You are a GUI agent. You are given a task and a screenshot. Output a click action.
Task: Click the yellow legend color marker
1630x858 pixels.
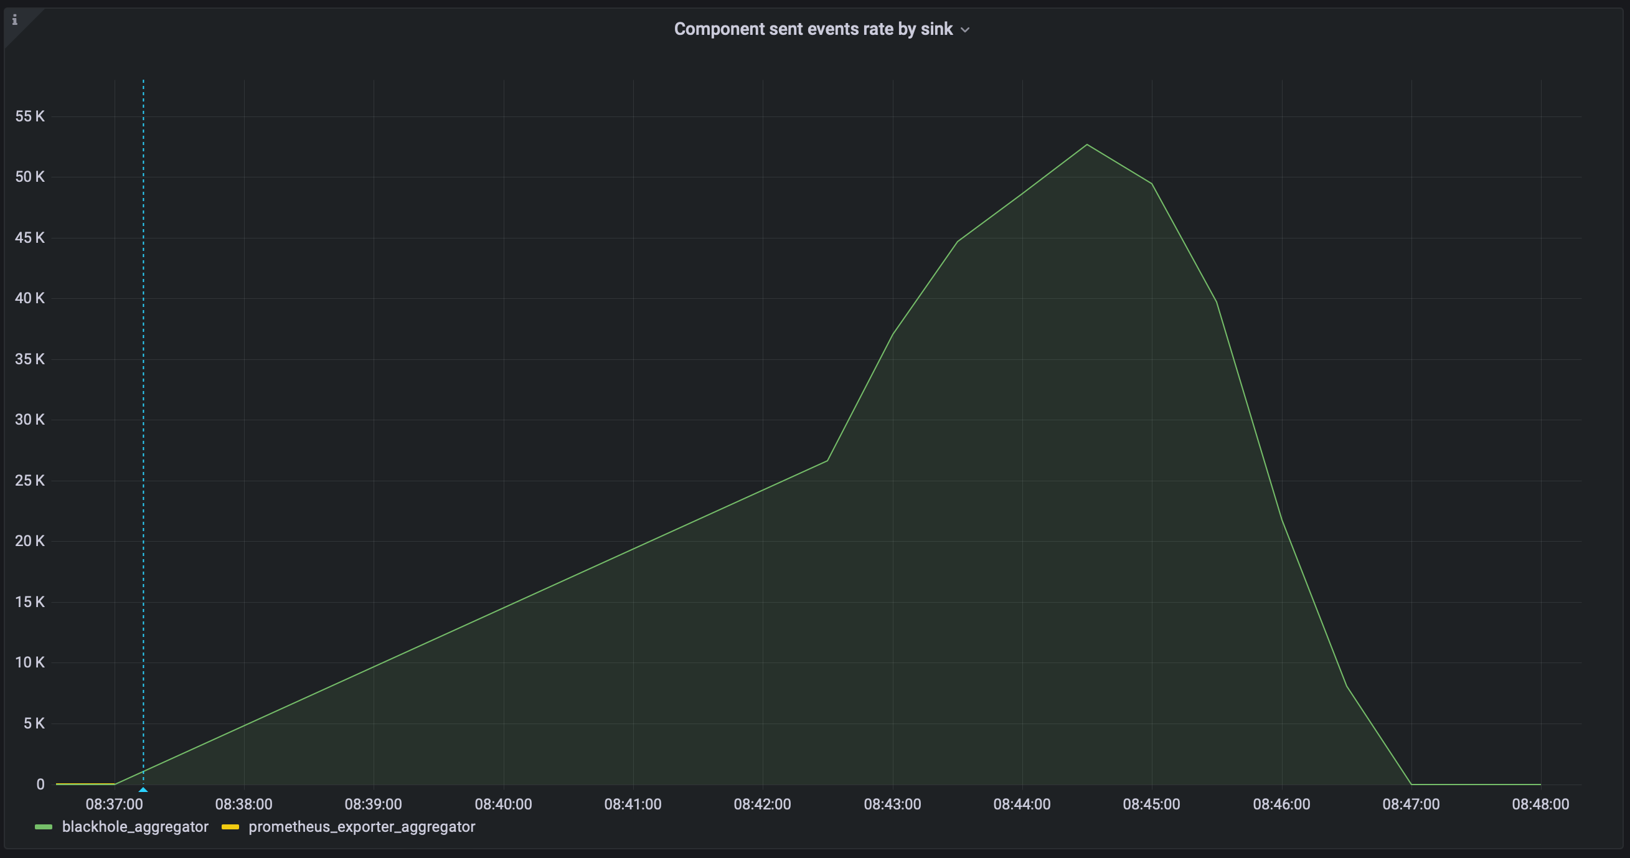[231, 826]
